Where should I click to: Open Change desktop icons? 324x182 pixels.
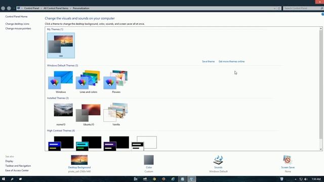[x=17, y=24]
